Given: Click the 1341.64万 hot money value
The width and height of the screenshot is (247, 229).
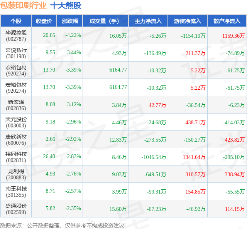Looking at the screenshot, I should pyautogui.click(x=194, y=157).
